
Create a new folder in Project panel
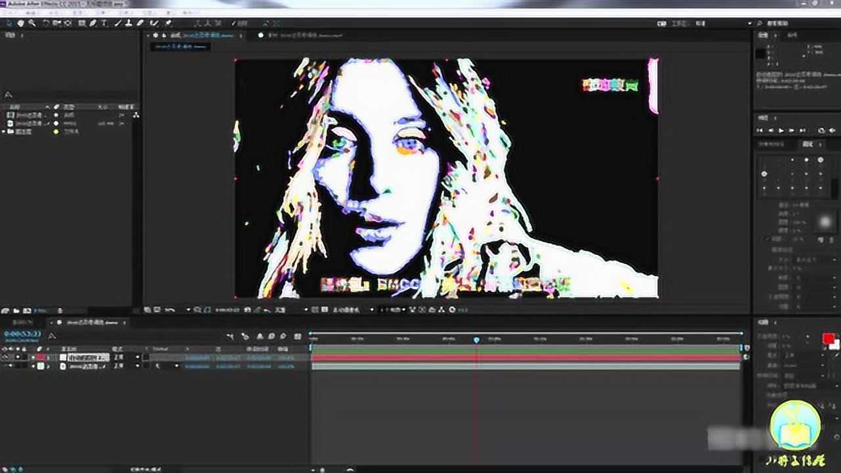tap(16, 310)
